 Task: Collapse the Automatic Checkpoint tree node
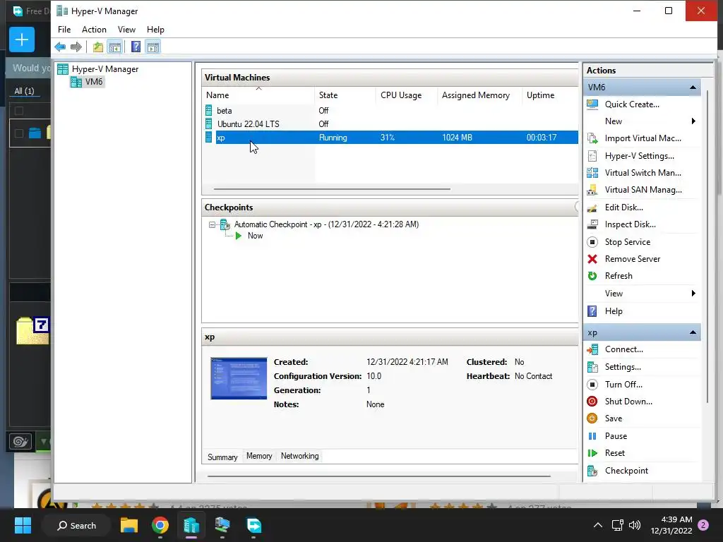click(x=212, y=225)
